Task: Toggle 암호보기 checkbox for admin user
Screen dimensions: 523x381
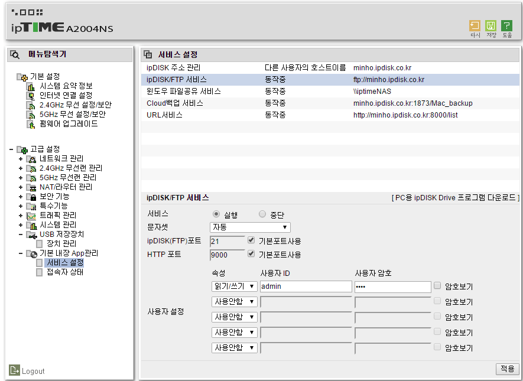Action: [x=437, y=285]
